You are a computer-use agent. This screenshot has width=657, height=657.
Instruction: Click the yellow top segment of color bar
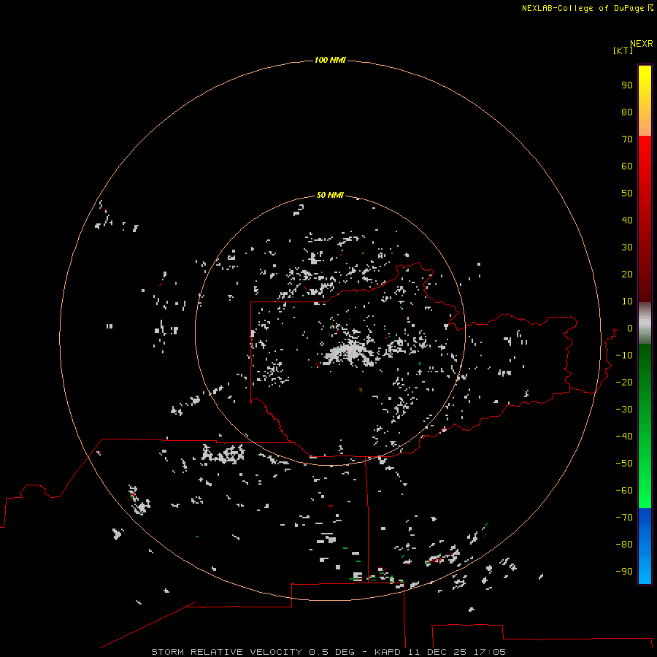click(x=645, y=101)
